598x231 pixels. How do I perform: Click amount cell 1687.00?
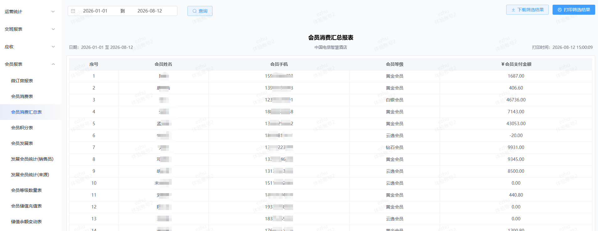(x=516, y=76)
